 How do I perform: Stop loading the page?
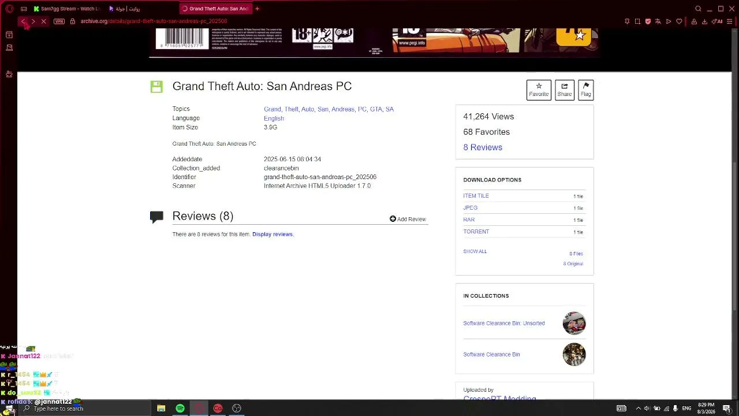(43, 21)
